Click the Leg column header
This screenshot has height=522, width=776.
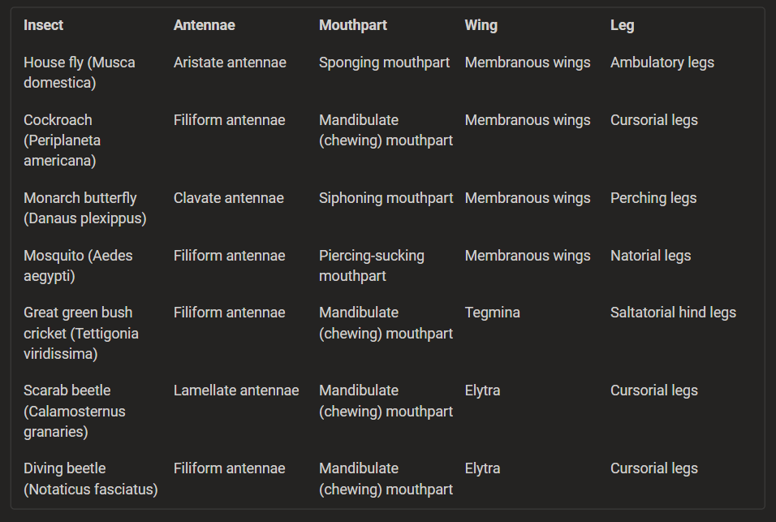(622, 25)
